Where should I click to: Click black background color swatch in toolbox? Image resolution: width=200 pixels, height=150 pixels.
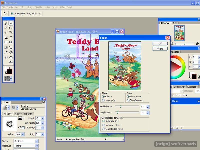10,72
